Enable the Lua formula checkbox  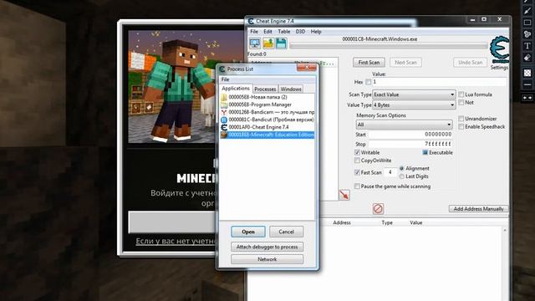(x=461, y=94)
